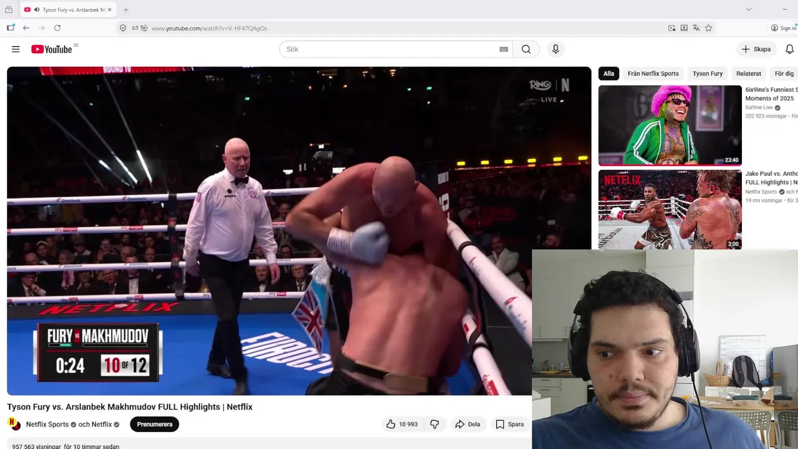Go to the YouTube home logo
This screenshot has height=449, width=798.
53,49
